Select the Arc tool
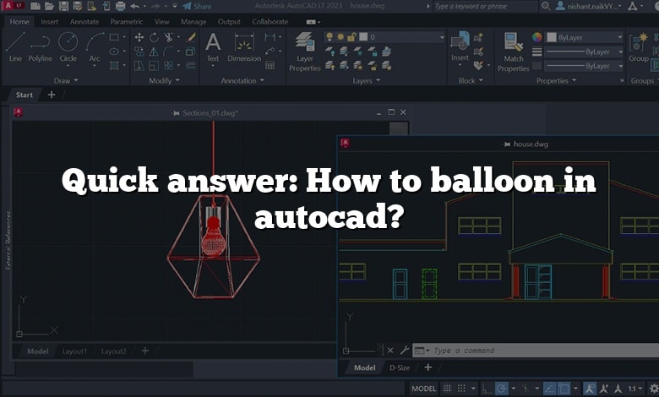Screen dimensions: 659x397 (95, 47)
